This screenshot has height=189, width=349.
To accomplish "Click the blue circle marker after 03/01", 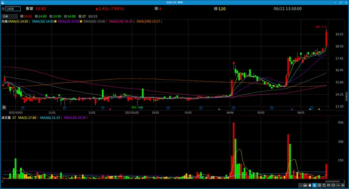I will pos(201,108).
